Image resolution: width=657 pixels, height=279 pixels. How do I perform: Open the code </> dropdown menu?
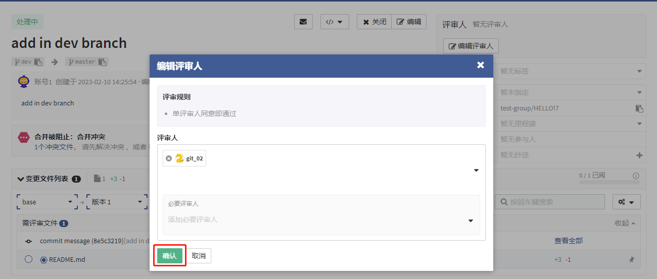(x=335, y=22)
